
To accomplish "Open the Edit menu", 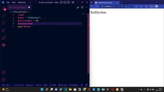I will pyautogui.click(x=14, y=2).
